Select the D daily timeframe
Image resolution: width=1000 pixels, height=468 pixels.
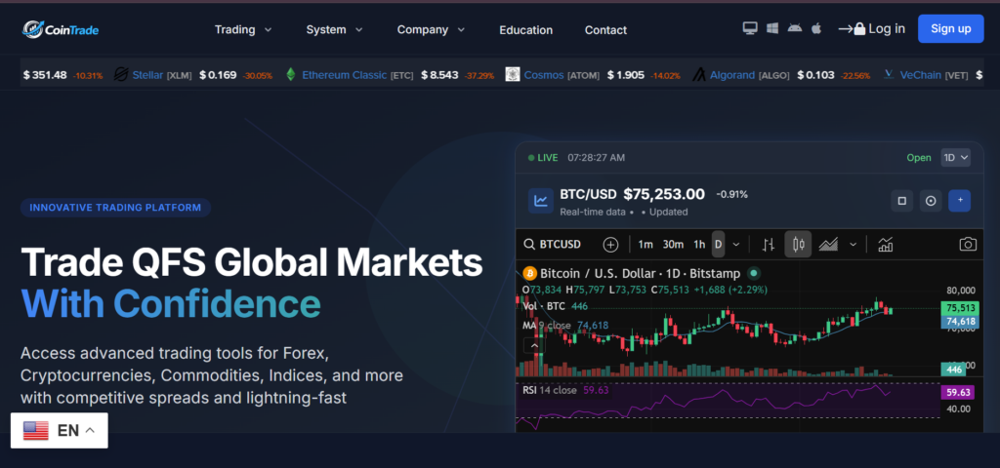click(x=718, y=245)
